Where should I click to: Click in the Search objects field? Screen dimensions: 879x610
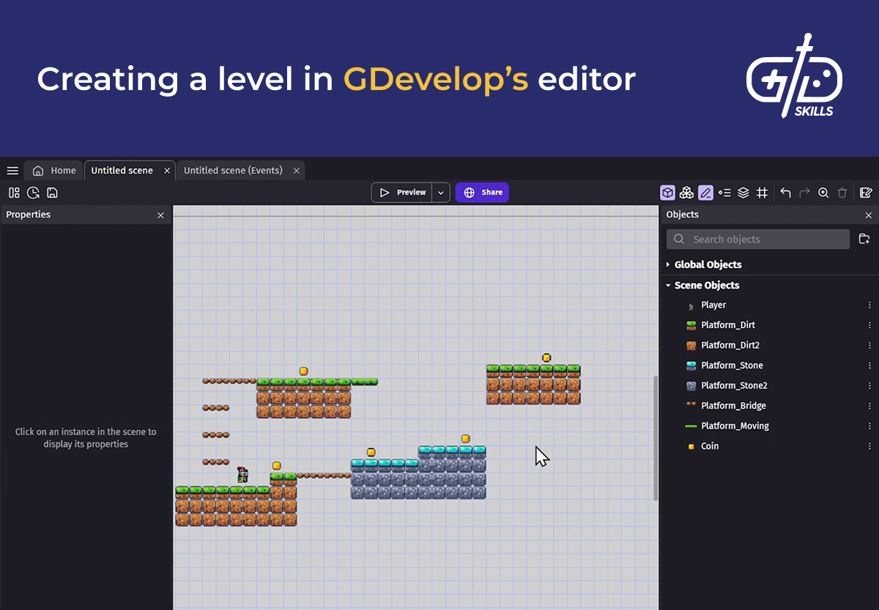pos(757,239)
